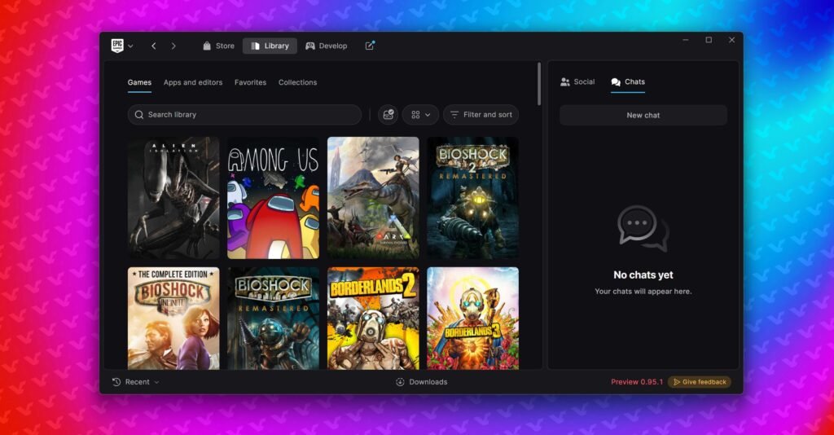Click the library vertical scrollbar
This screenshot has height=435, width=834.
click(x=539, y=84)
